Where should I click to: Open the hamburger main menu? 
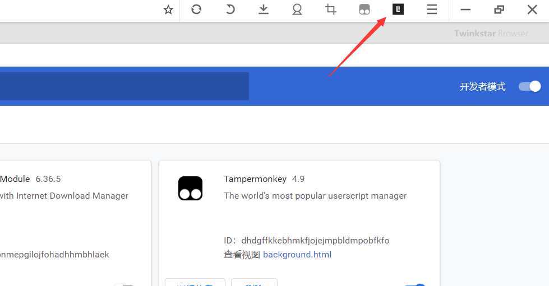click(432, 10)
